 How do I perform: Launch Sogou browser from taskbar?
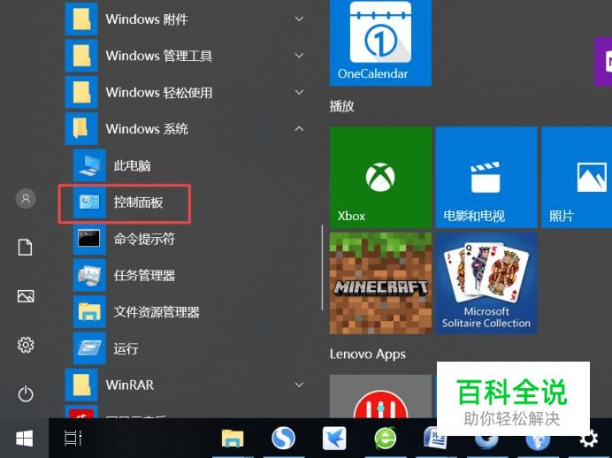click(283, 439)
